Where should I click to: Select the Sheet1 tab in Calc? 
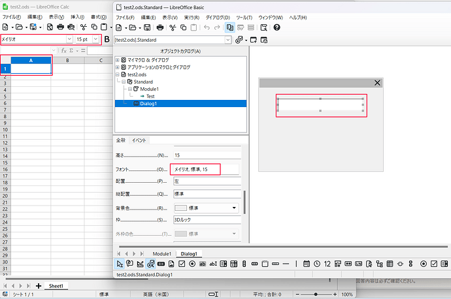pos(56,286)
